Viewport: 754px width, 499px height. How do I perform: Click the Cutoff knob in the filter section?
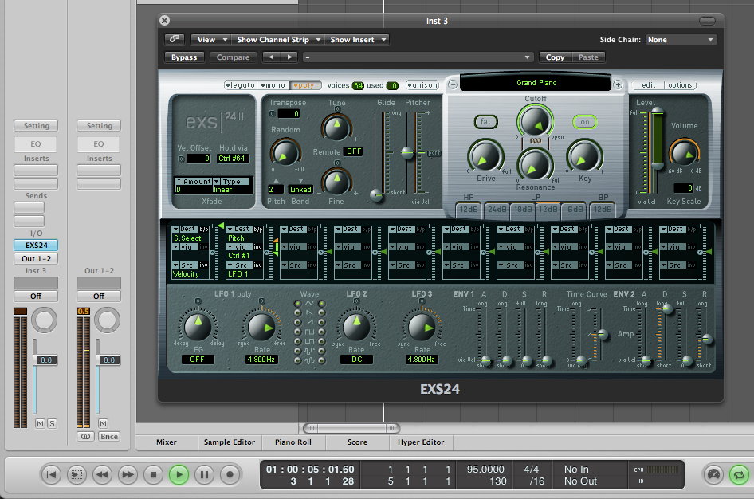[x=535, y=121]
